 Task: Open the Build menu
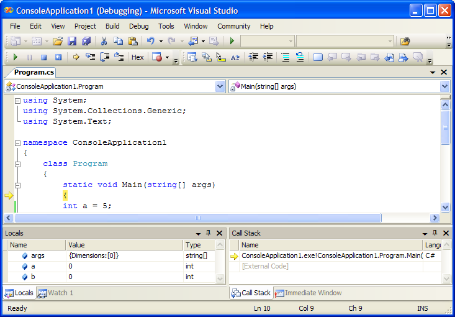click(x=112, y=26)
